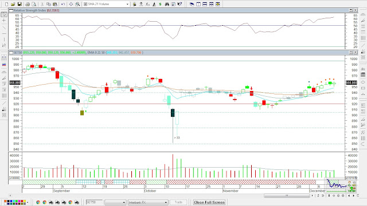Paste using the clipboard icon
This screenshot has width=367, height=206.
(55, 4)
